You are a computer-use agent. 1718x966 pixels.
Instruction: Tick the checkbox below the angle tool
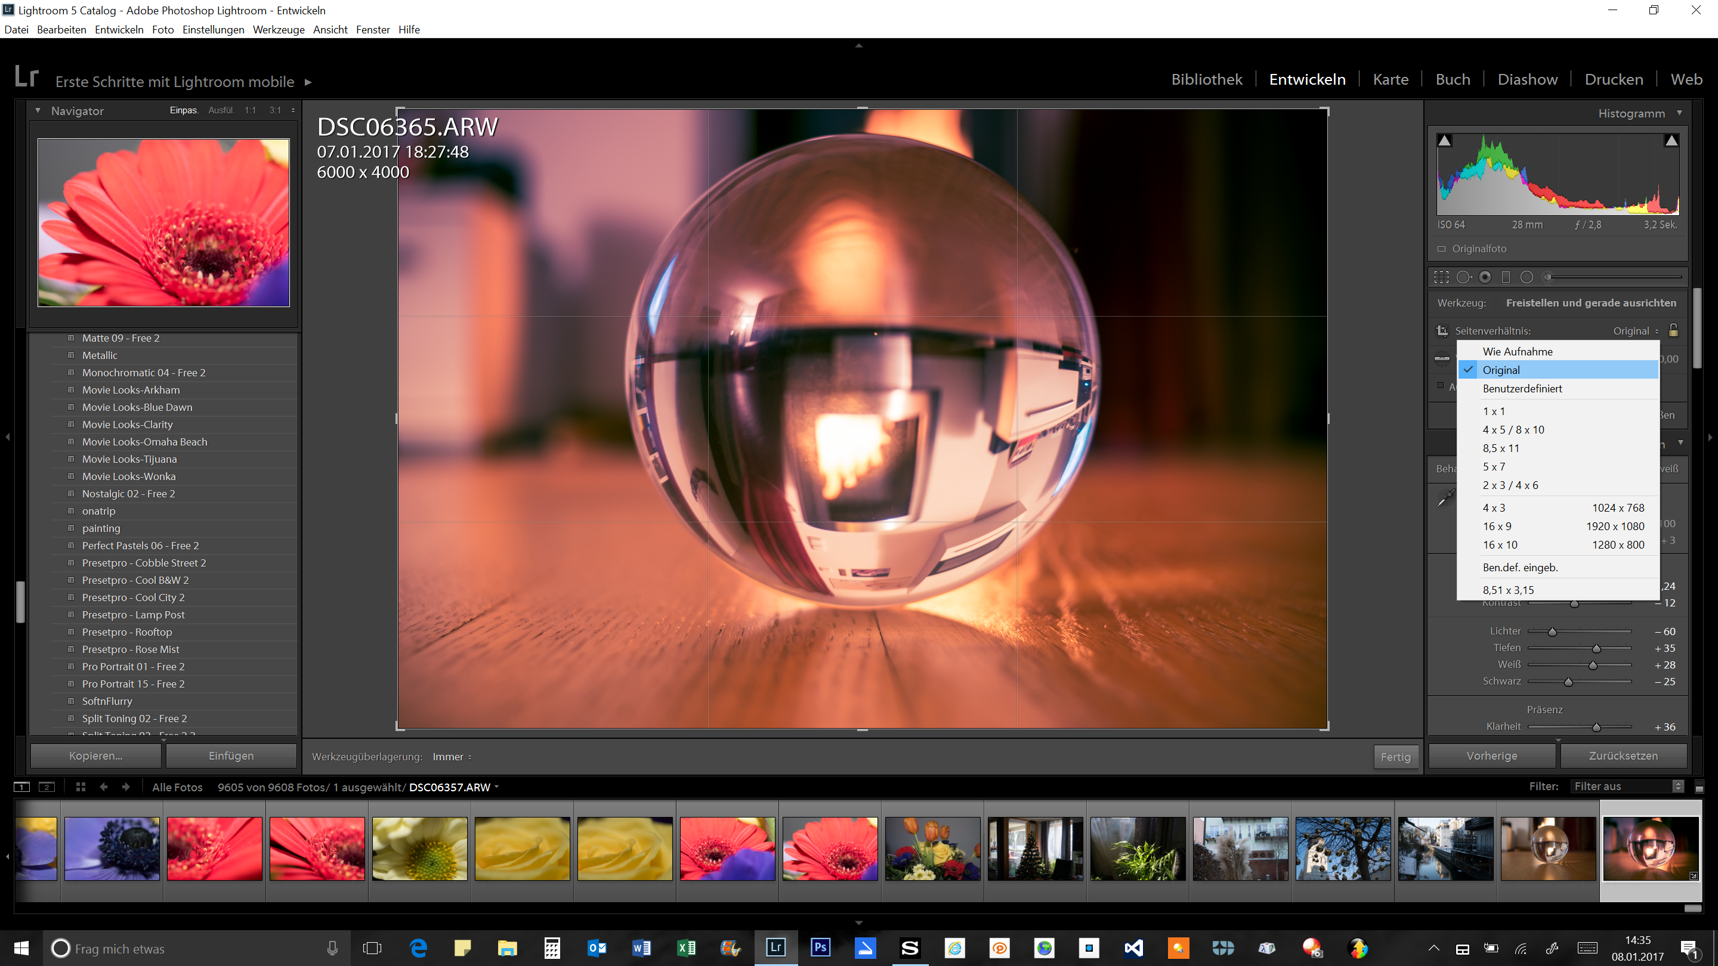pyautogui.click(x=1441, y=385)
